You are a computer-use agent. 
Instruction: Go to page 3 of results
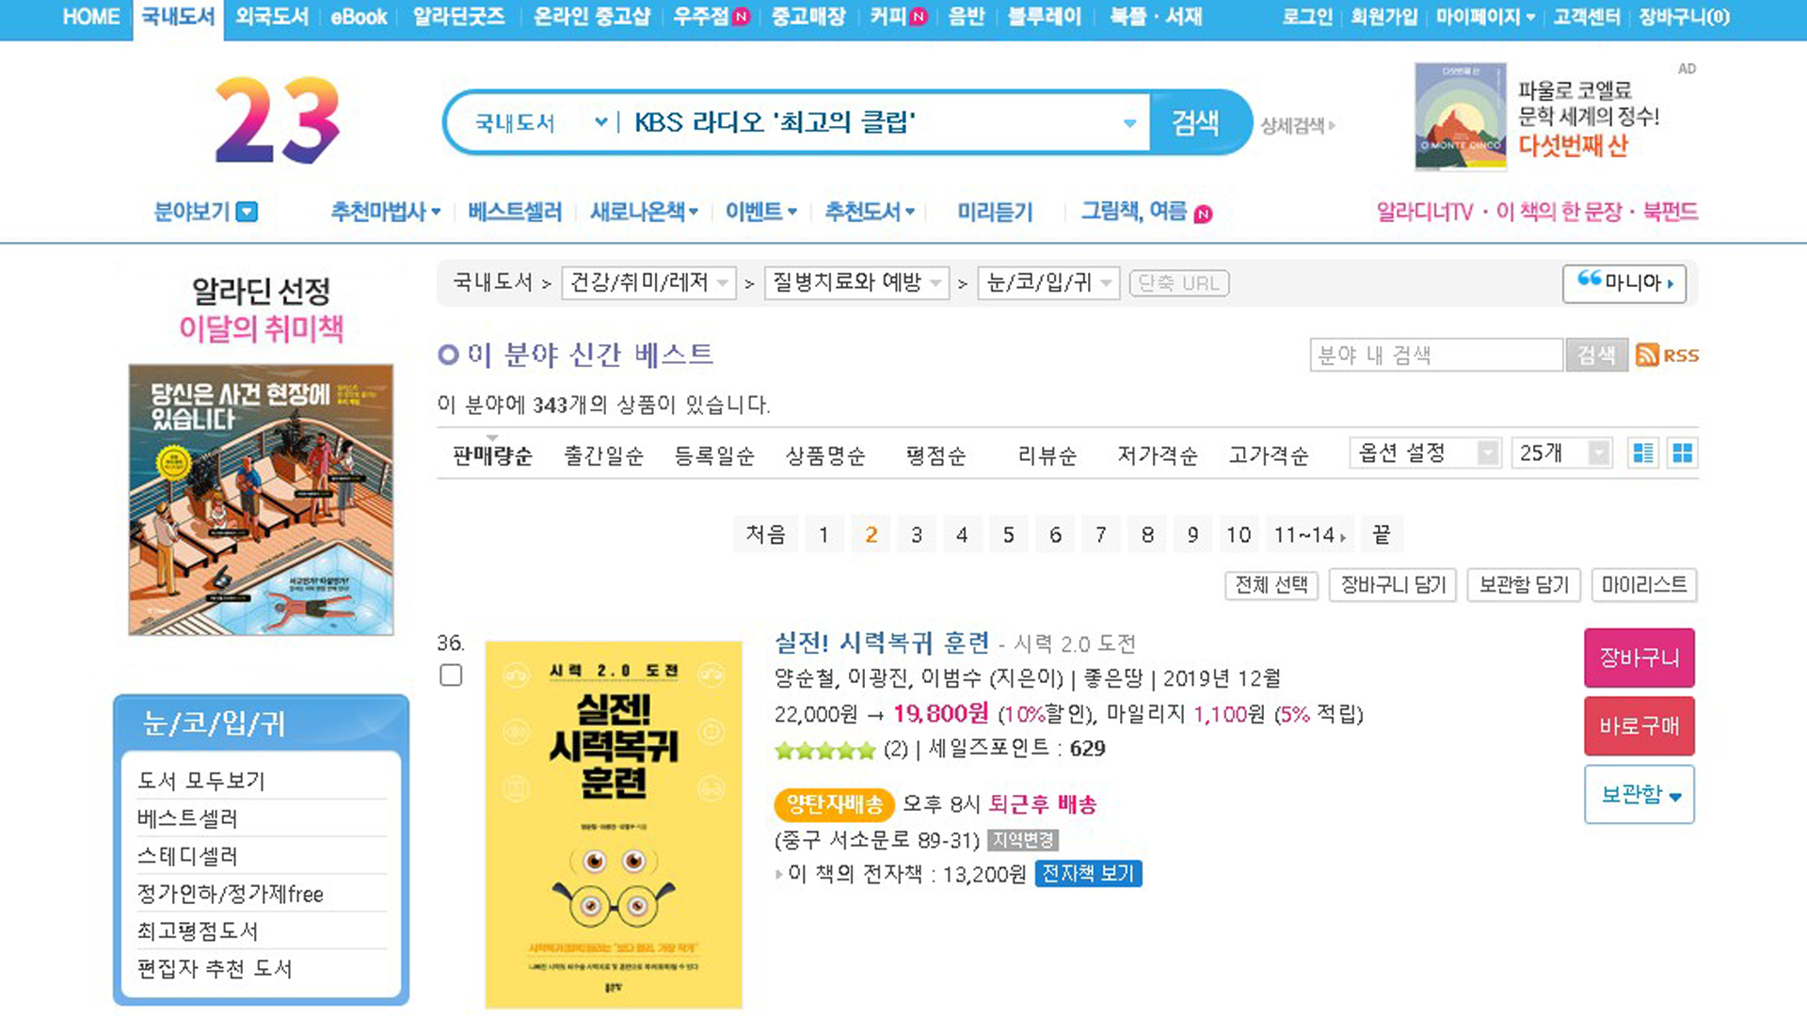pos(917,535)
